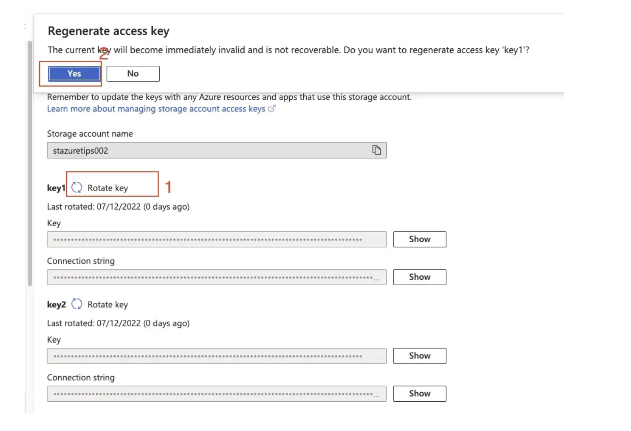Show the key1 Connection string
Screen dimensions: 631x431
420,277
